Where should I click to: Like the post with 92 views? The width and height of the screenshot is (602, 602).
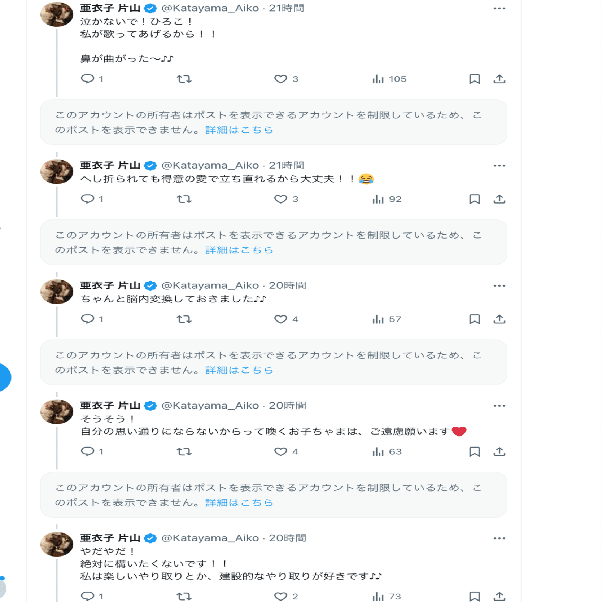pos(280,199)
